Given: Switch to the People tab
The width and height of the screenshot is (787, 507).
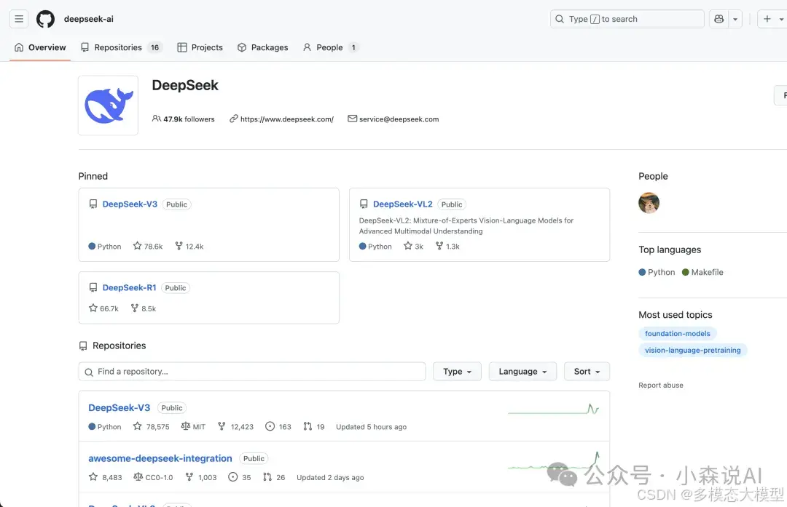Looking at the screenshot, I should 330,47.
